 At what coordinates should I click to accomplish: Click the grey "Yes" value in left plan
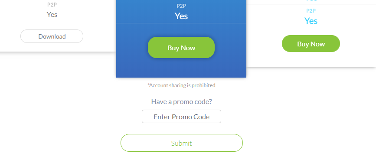(x=52, y=15)
